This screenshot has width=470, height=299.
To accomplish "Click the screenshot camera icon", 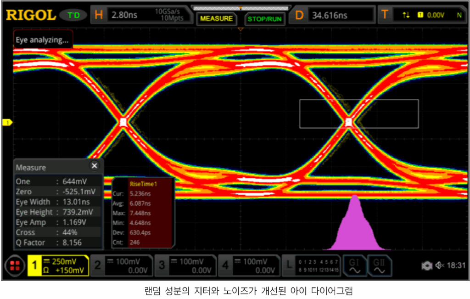I will click(426, 265).
